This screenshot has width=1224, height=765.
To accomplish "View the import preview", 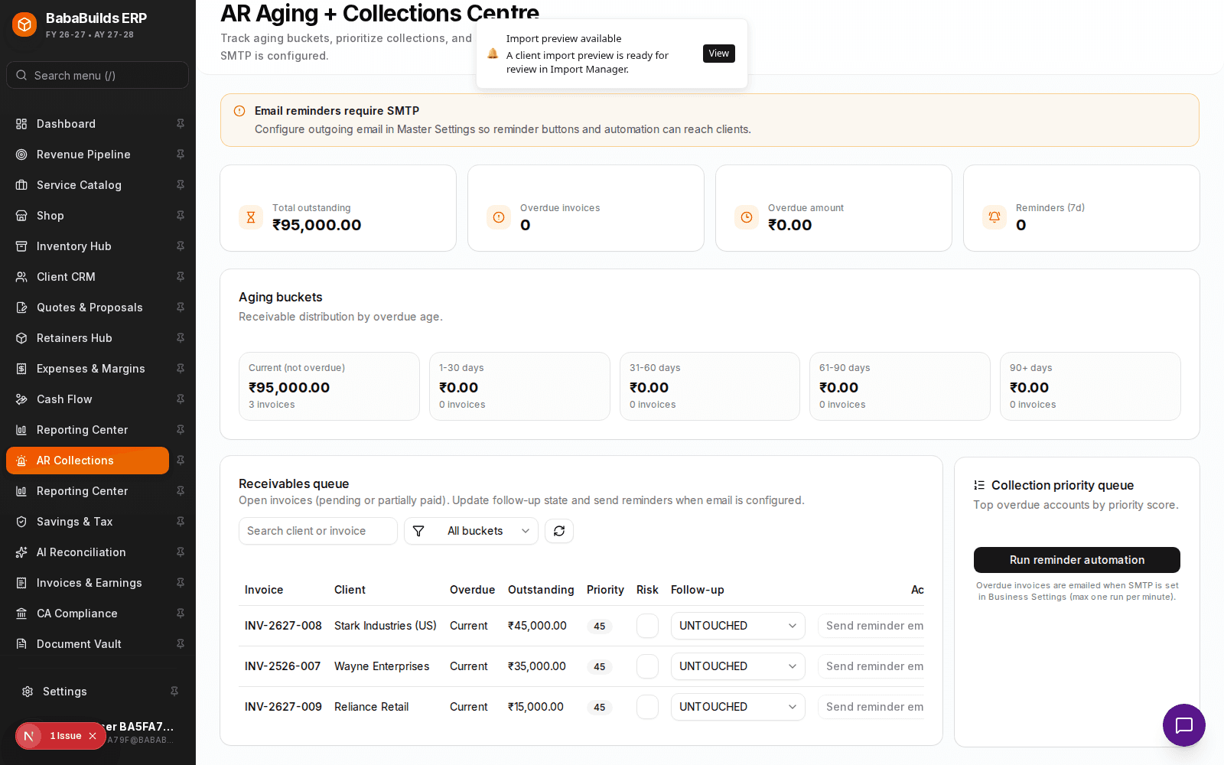I will [719, 54].
